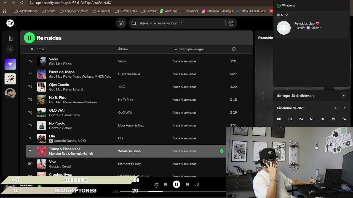
Task: Click No Te Pido album cover
Action: pyautogui.click(x=42, y=100)
